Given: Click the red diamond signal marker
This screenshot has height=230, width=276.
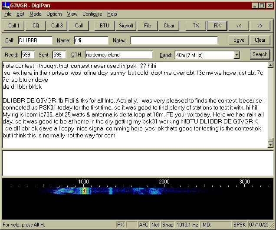Looking at the screenshot, I should coord(85,191).
